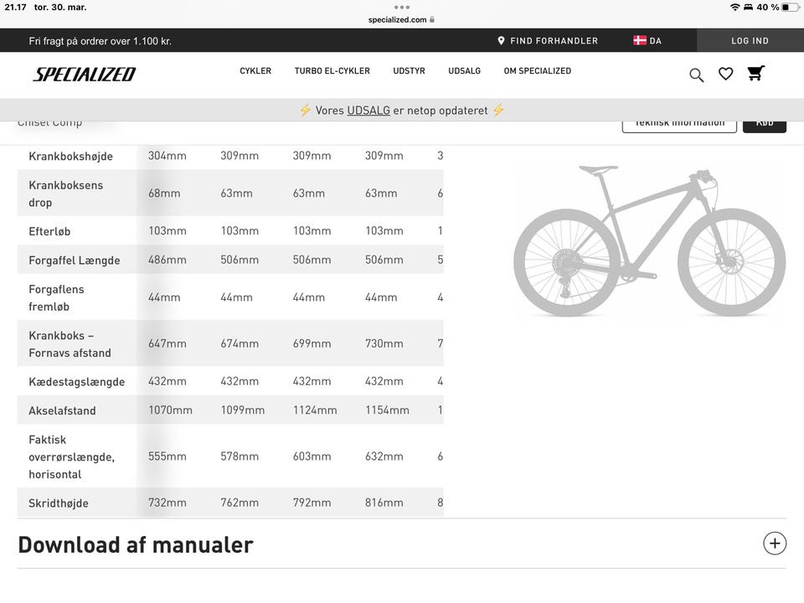The image size is (804, 603).
Task: Click the 732mm Skridthøjde value
Action: (x=167, y=502)
